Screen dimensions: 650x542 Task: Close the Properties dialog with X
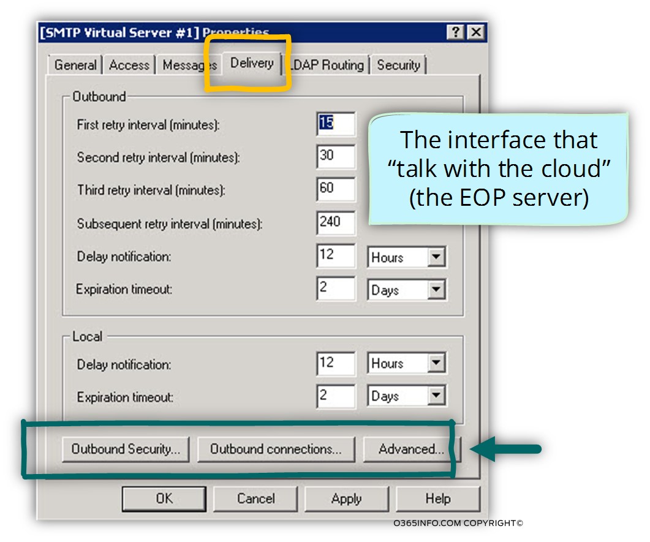476,32
